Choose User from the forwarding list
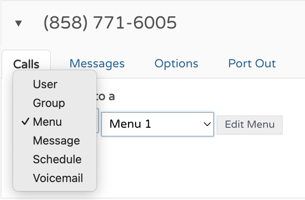This screenshot has width=305, height=200. click(45, 84)
